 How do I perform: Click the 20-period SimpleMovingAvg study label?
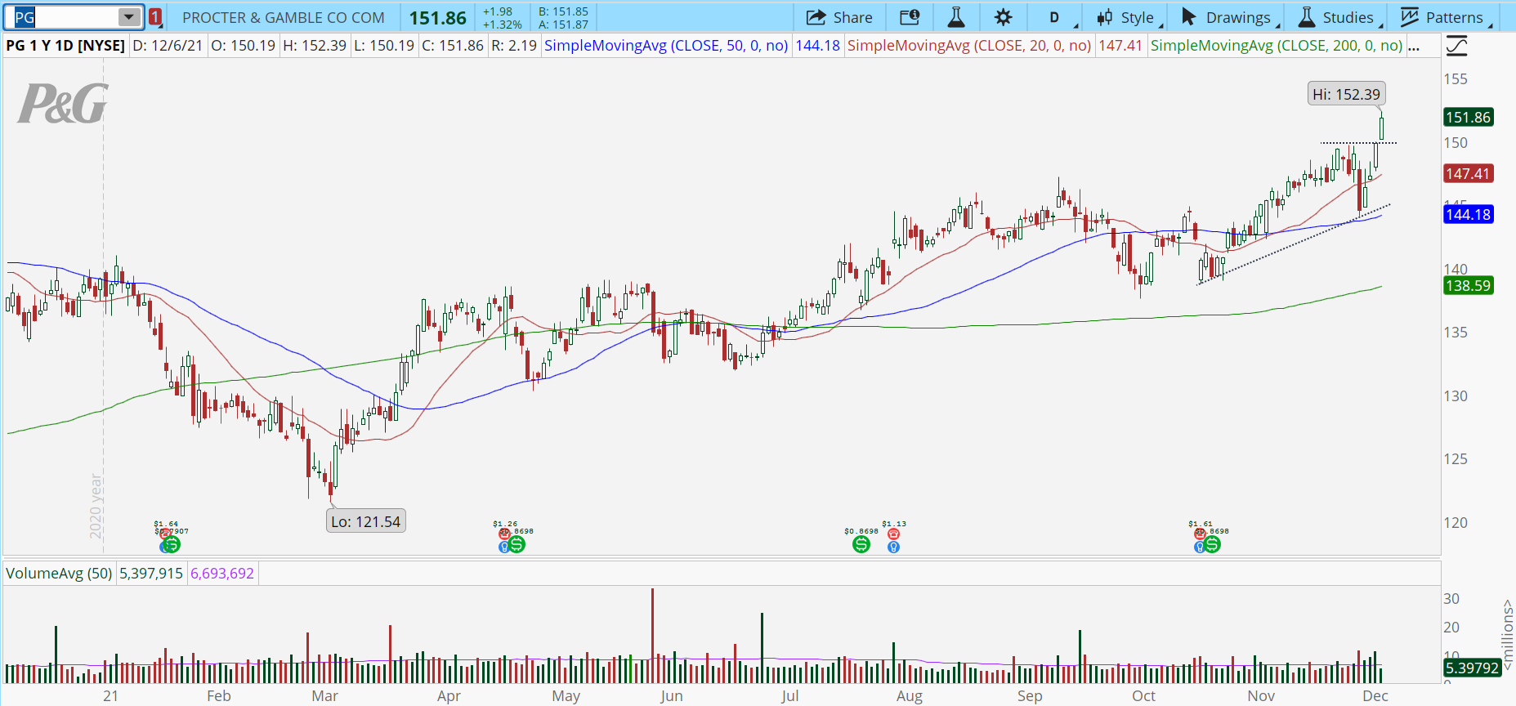pos(969,46)
